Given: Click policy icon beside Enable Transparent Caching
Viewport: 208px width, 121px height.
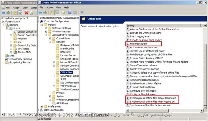Looking at the screenshot, I should tap(128, 69).
